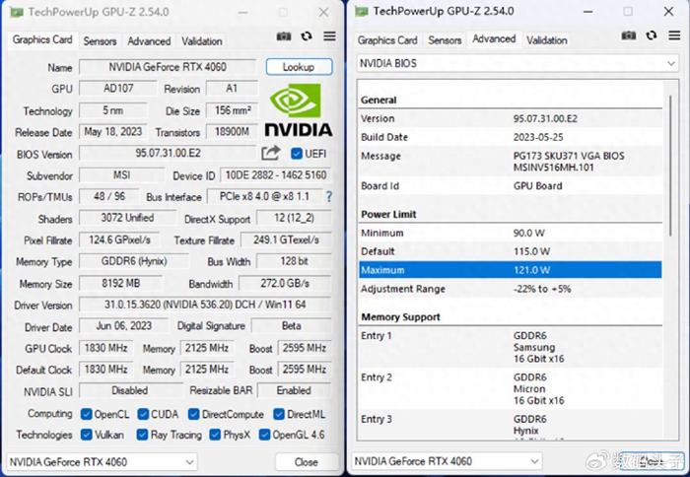Click the screenshot camera icon in left window
Image resolution: width=690 pixels, height=477 pixels.
pyautogui.click(x=284, y=36)
